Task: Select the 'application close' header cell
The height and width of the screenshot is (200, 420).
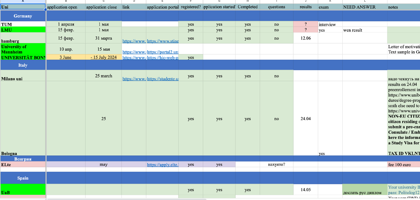Action: tap(103, 7)
